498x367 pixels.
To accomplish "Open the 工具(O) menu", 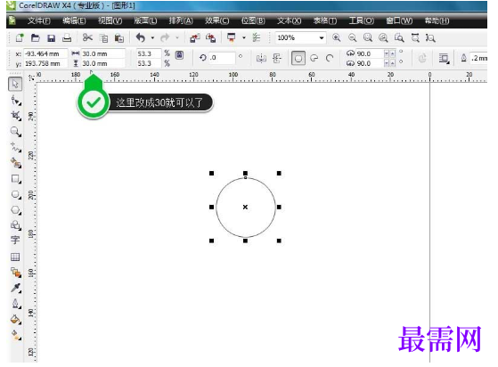I will pos(362,21).
